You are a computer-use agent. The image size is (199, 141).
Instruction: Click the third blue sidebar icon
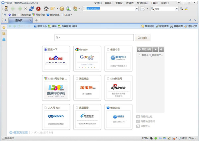pyautogui.click(x=4, y=39)
